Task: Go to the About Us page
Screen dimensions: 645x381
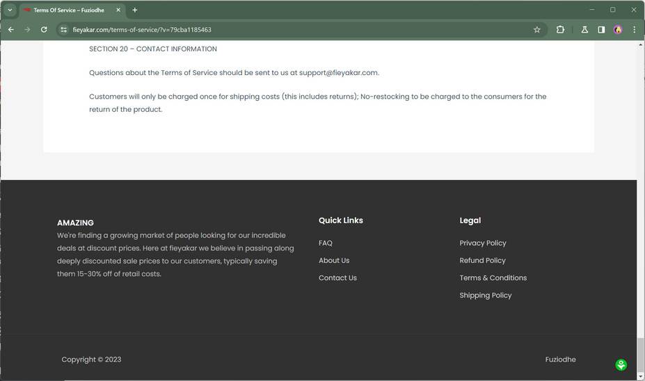Action: tap(334, 261)
